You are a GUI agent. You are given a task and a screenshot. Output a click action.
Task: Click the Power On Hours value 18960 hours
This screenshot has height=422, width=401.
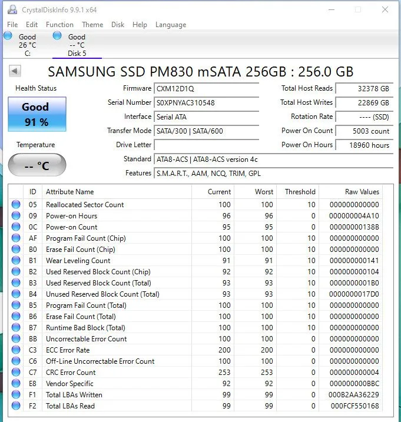pos(364,145)
